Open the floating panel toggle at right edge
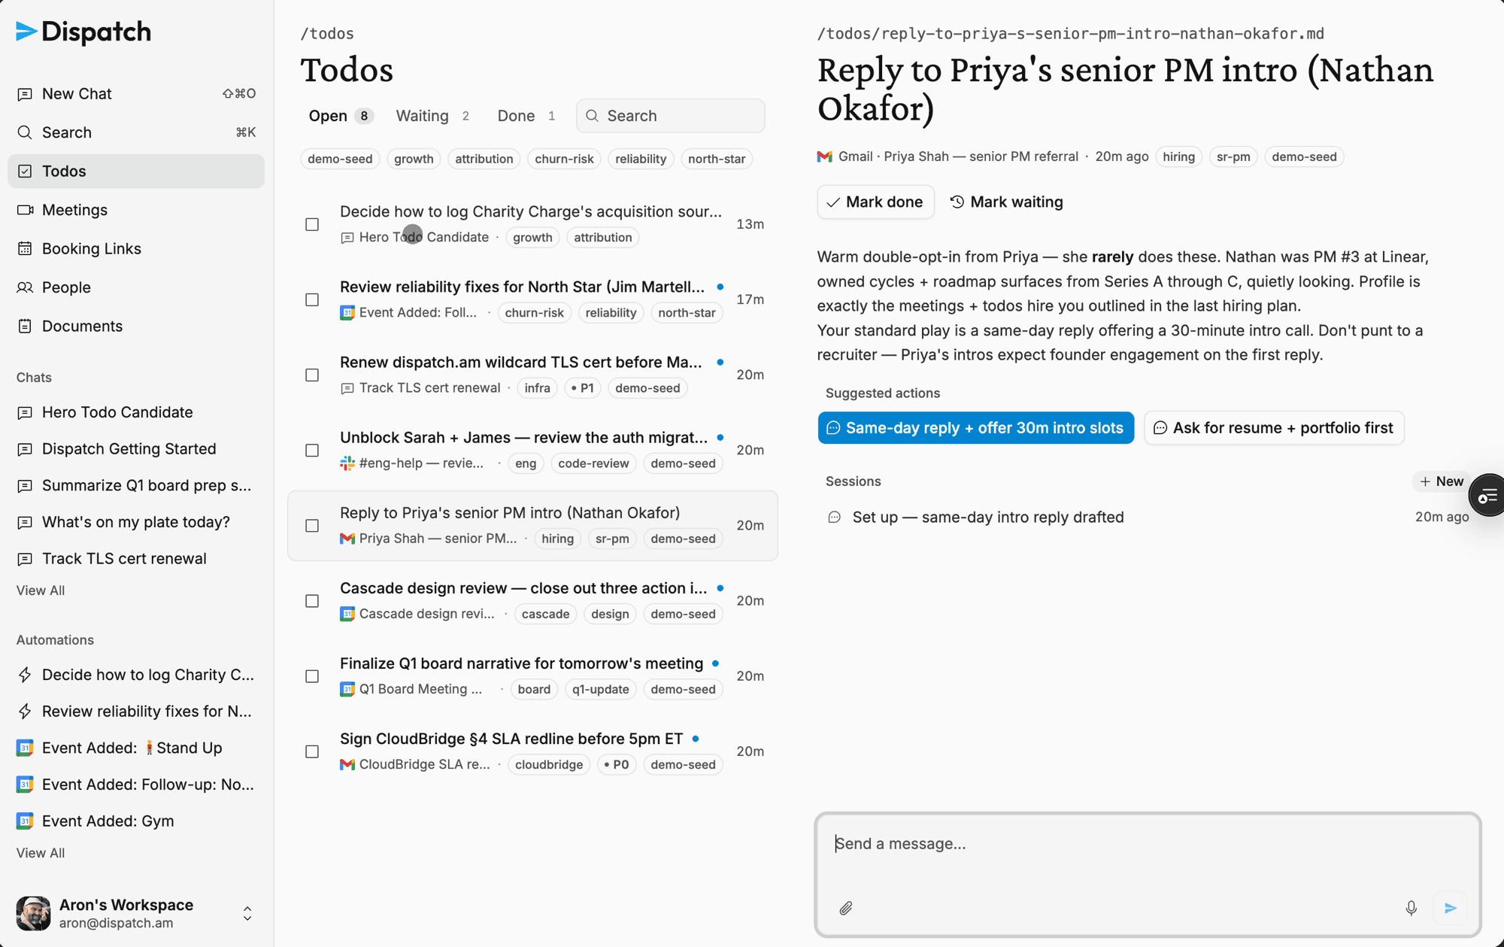This screenshot has width=1504, height=947. click(x=1487, y=496)
